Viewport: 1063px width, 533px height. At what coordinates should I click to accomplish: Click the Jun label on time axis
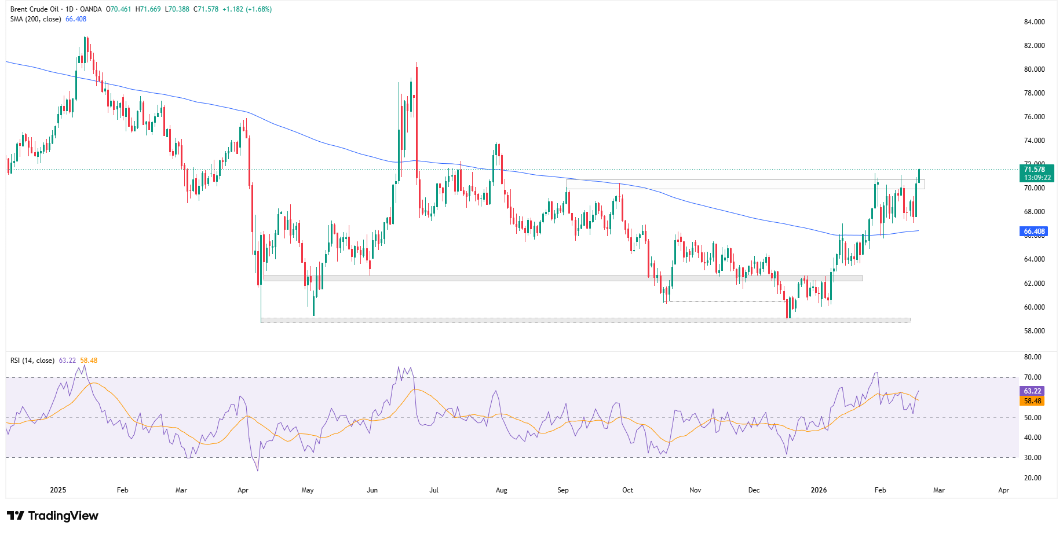(x=372, y=490)
